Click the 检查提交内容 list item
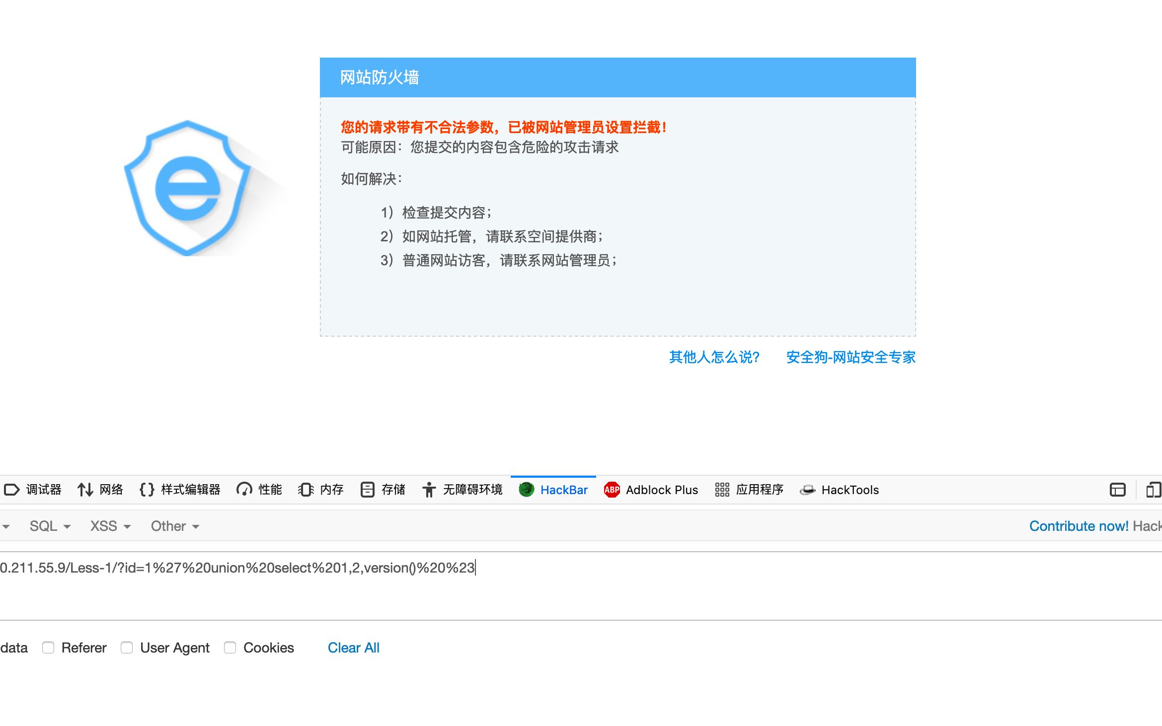1162x726 pixels. (436, 213)
